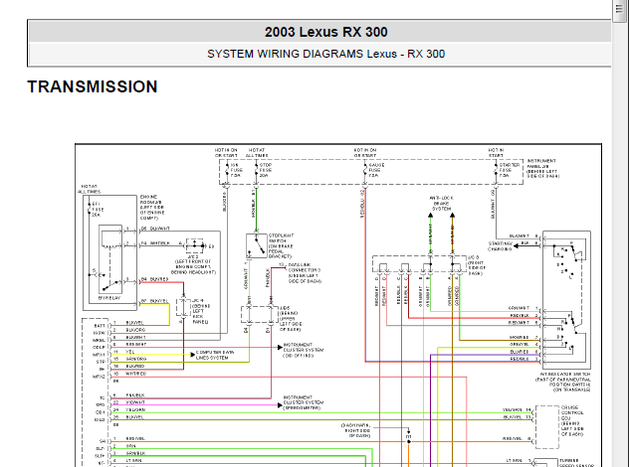Click the starting/charging arrow head

pos(517,245)
